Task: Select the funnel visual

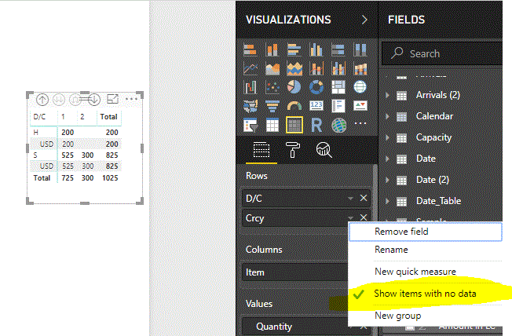Action: [x=272, y=106]
